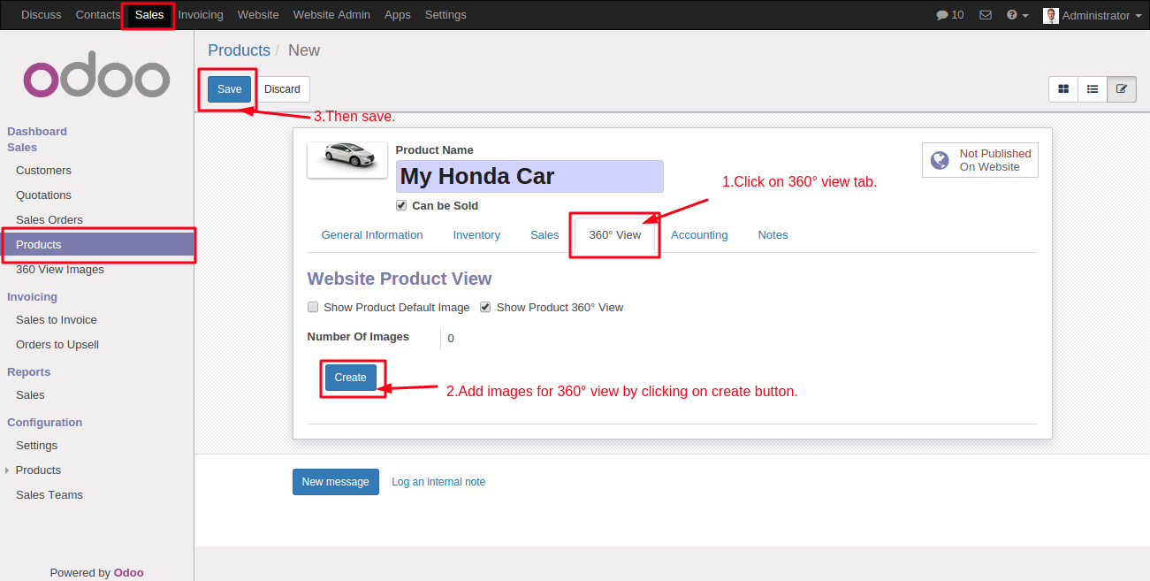Switch to kanban view icon
The image size is (1150, 581).
point(1063,89)
